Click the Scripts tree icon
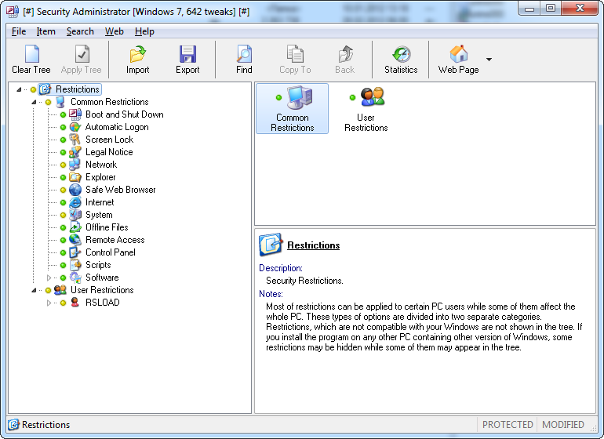Viewport: 604px width, 439px height. [x=75, y=265]
